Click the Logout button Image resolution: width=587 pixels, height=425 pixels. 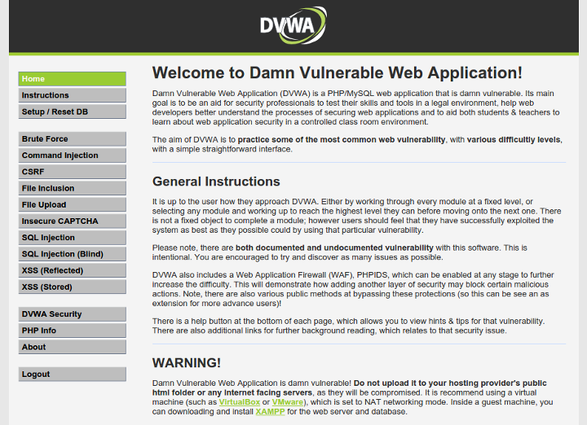(73, 375)
